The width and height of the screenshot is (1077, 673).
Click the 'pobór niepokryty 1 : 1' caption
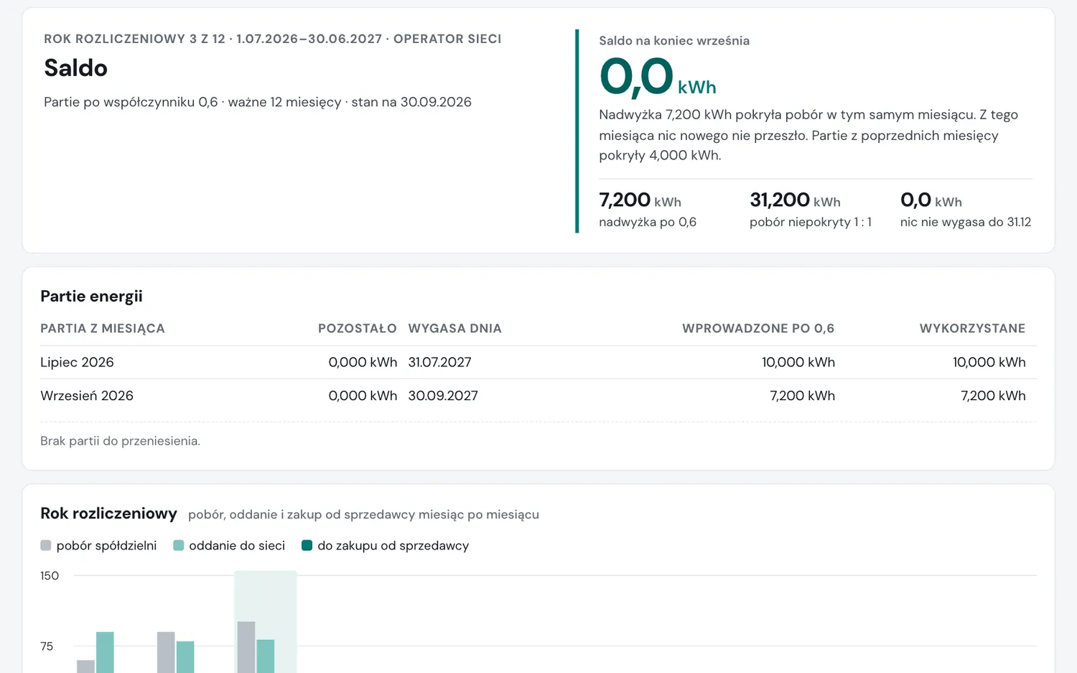pos(811,222)
